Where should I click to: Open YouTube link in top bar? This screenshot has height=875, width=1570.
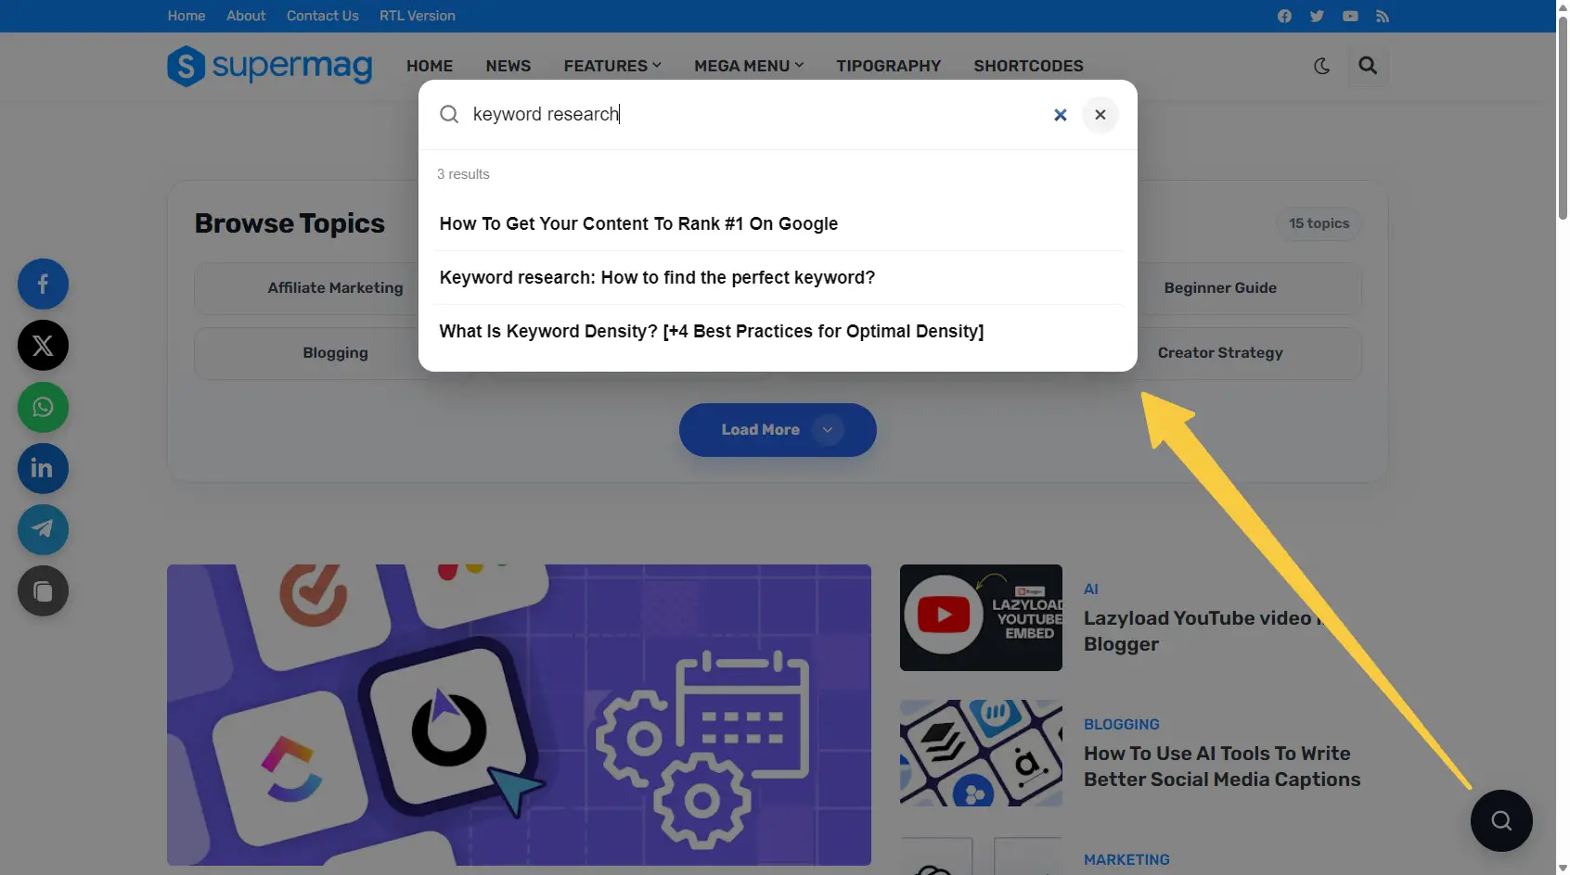(1350, 16)
